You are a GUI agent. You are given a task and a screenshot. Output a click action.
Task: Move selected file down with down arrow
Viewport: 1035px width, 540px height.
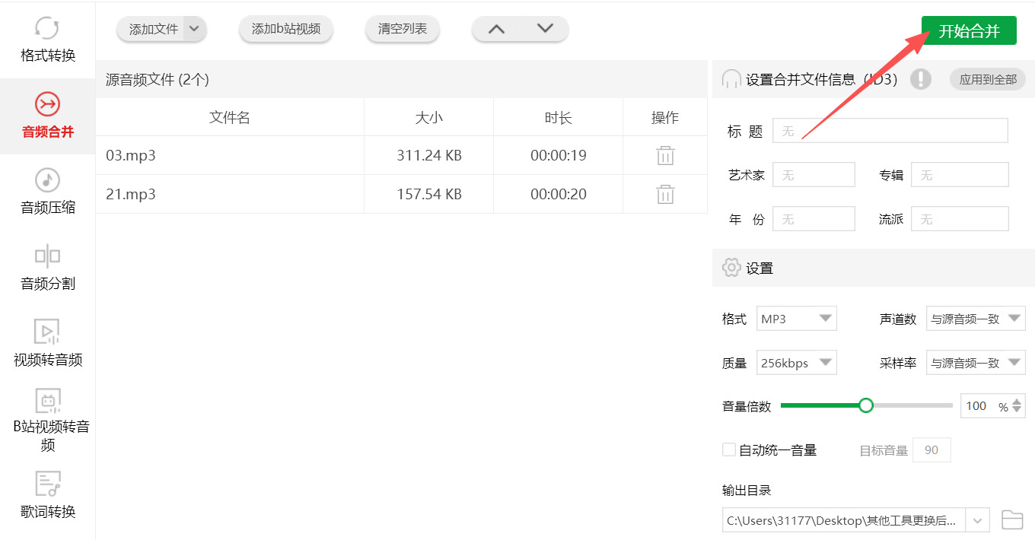[x=545, y=29]
